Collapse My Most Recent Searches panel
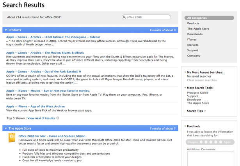The width and height of the screenshot is (240, 166). (x=185, y=72)
